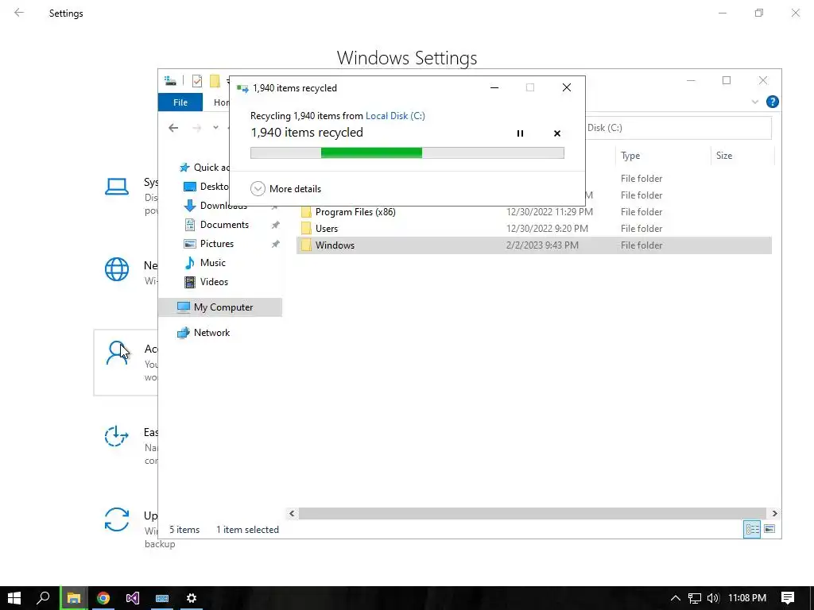Launch Visual Studio from the taskbar
This screenshot has width=814, height=610.
[133, 598]
